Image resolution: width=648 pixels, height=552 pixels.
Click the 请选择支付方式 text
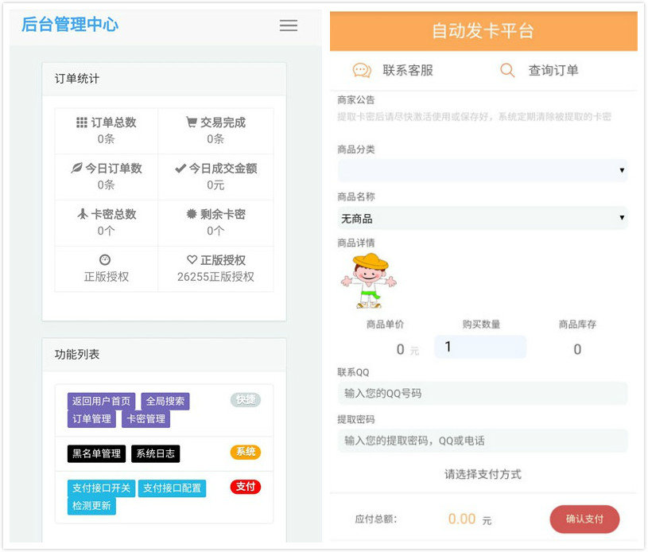point(483,474)
